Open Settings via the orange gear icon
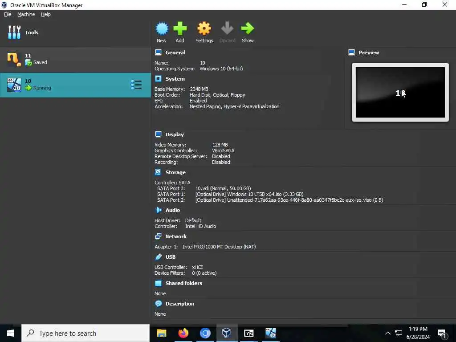 point(204,28)
